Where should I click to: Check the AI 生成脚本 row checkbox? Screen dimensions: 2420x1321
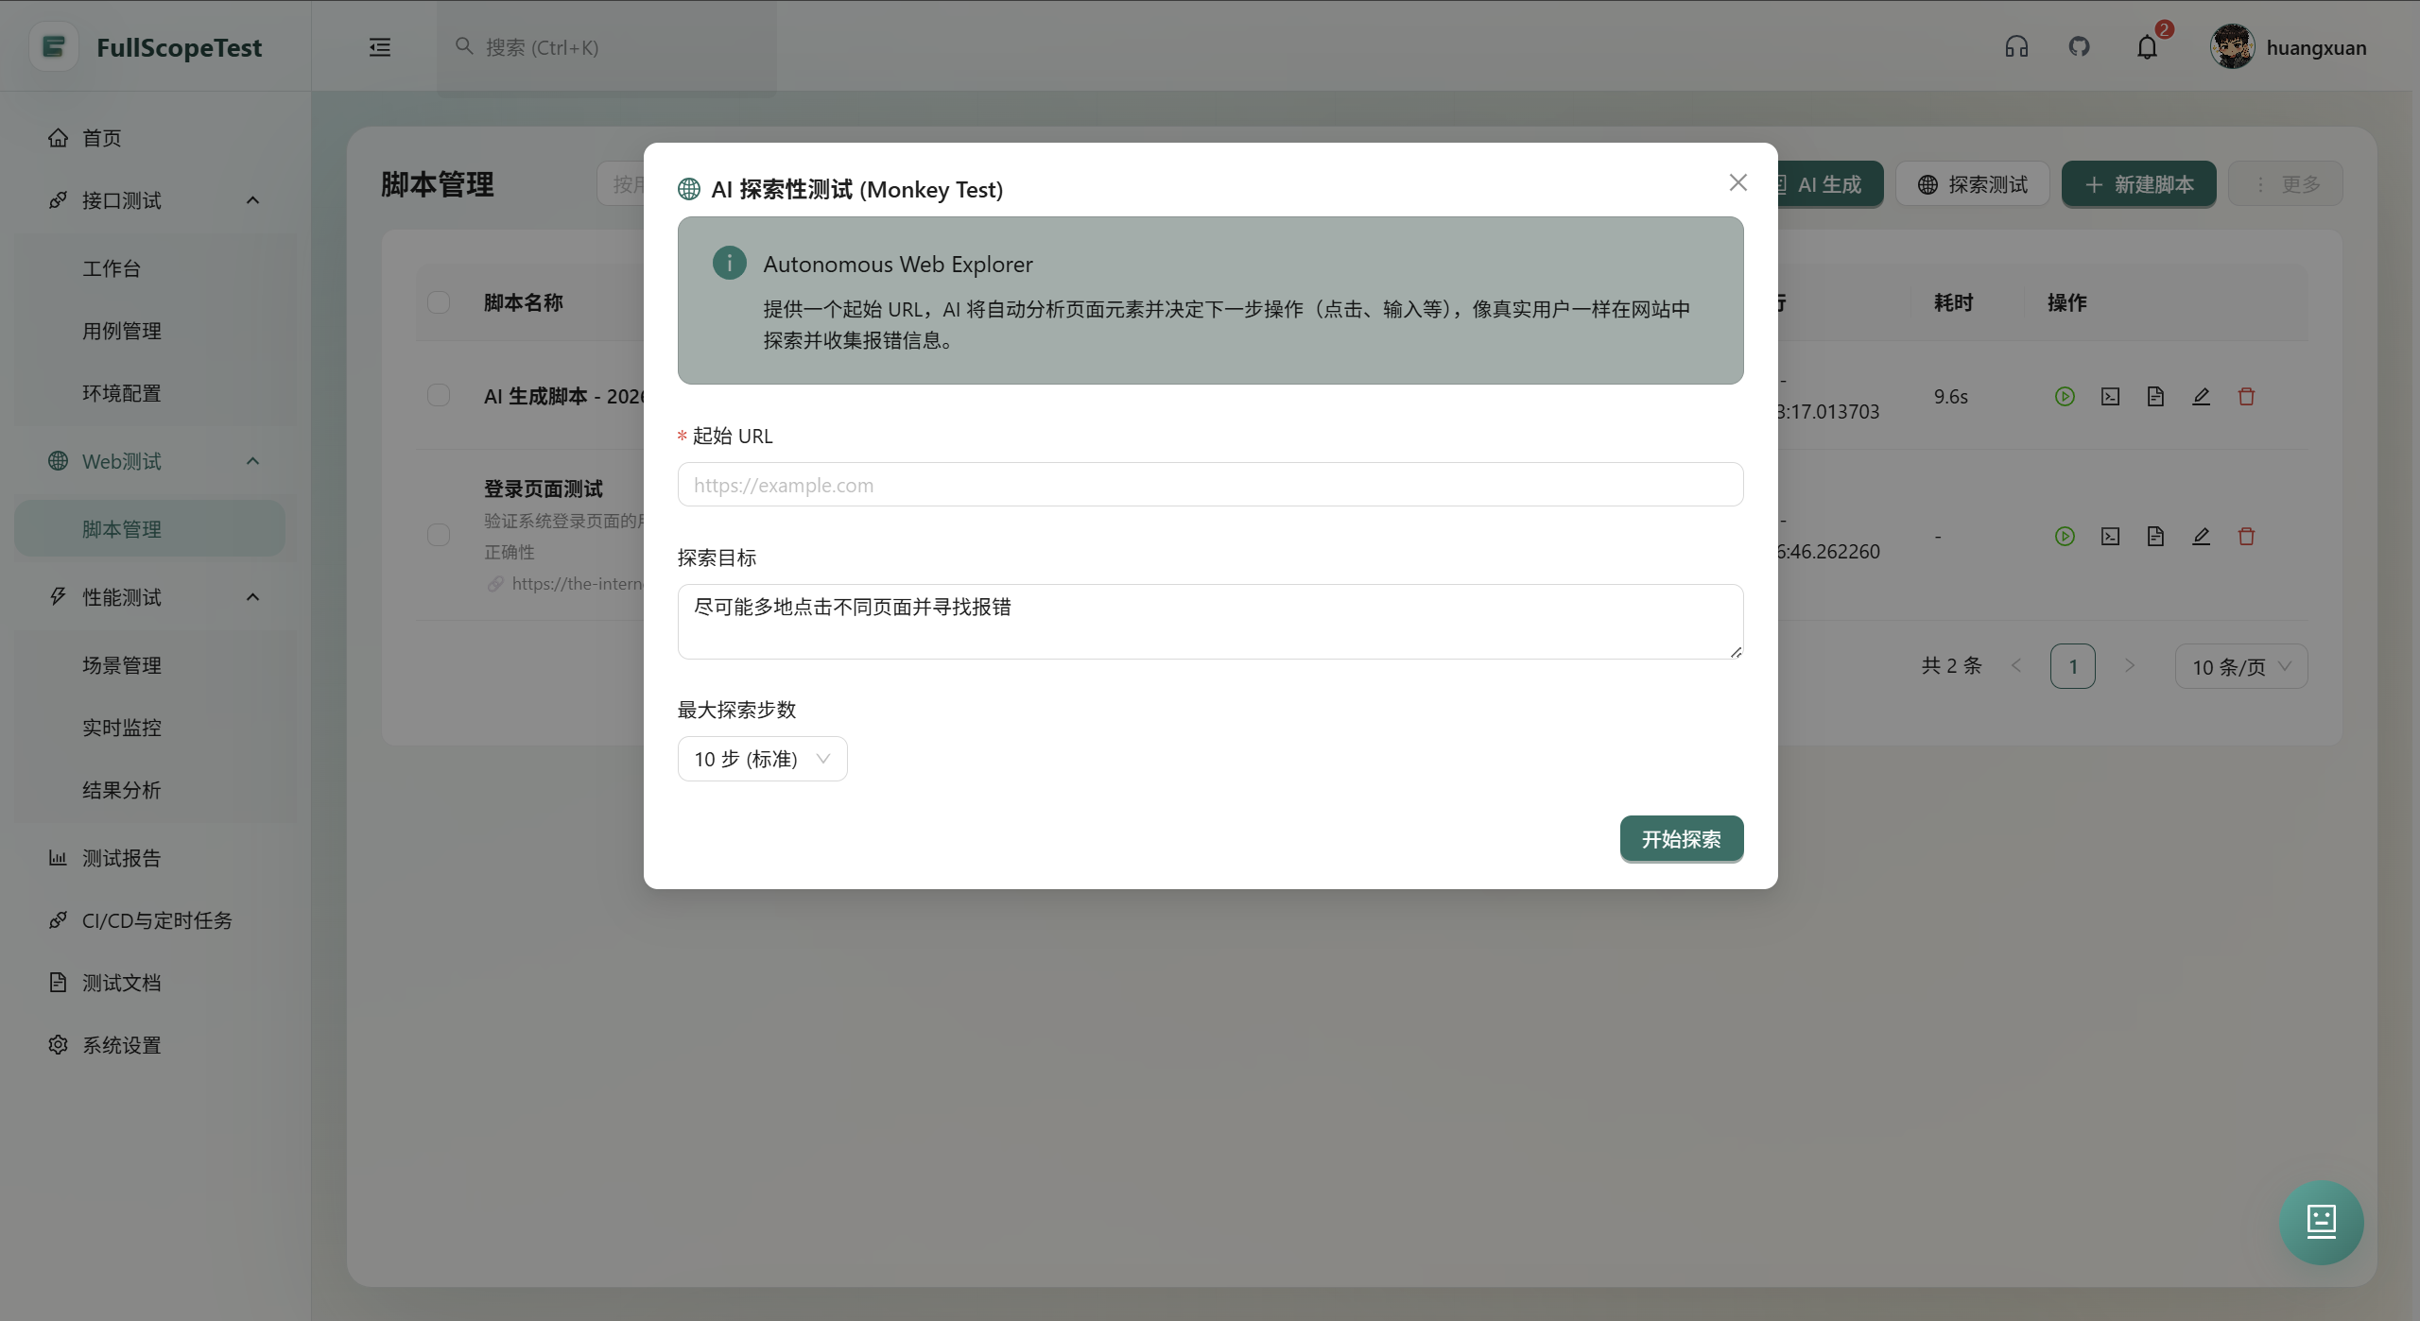pyautogui.click(x=439, y=395)
